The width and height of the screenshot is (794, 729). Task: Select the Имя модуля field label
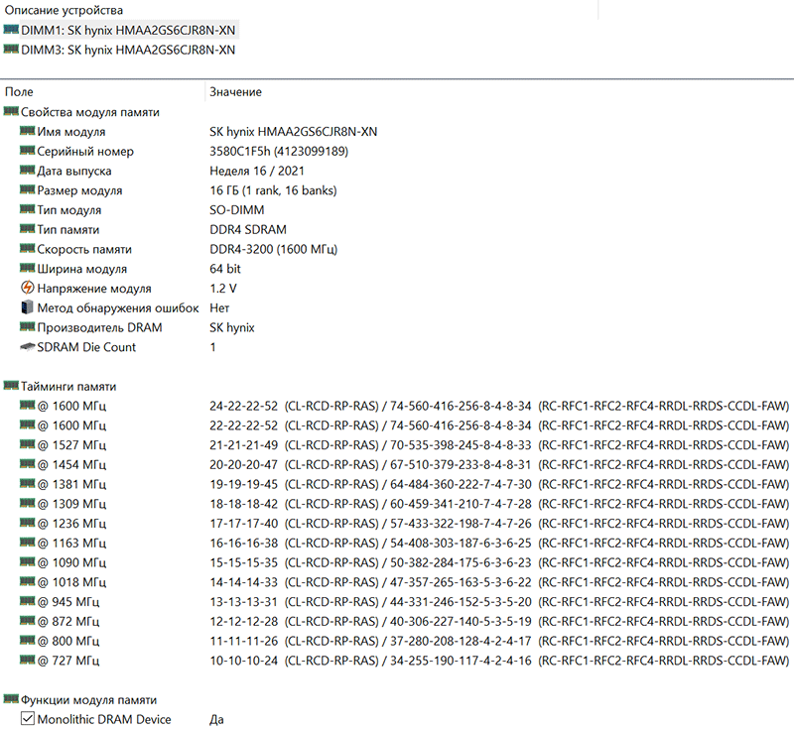click(x=71, y=132)
